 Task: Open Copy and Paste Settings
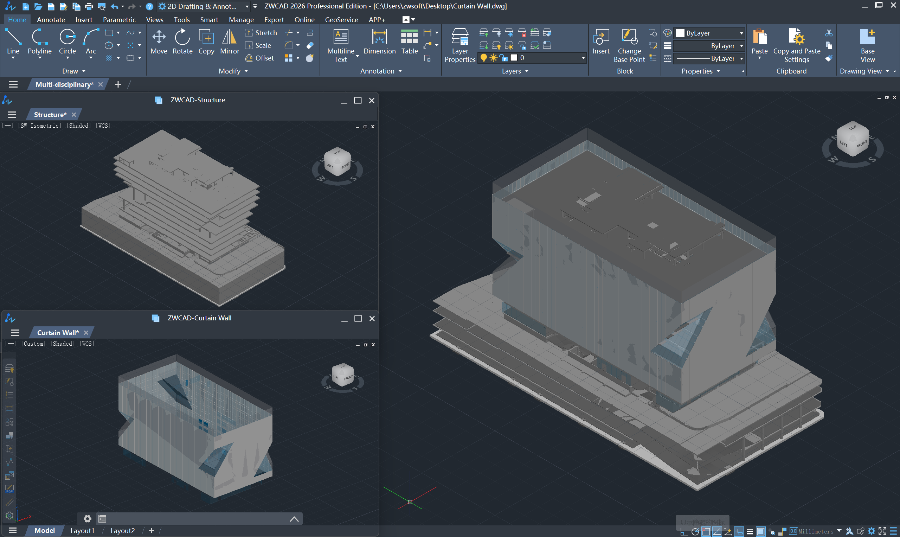click(797, 46)
